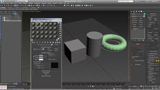Screen dimensions: 160x90
Task: Open the Navigation menu in Material Editor
Action: [x=41, y=21]
